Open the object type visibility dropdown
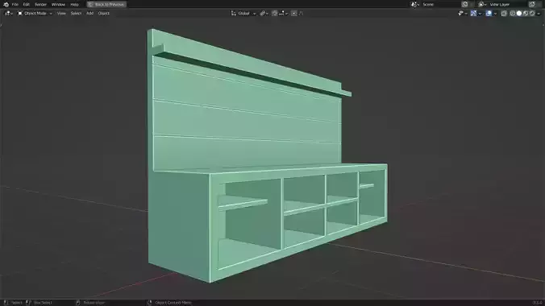The width and height of the screenshot is (545, 306). pyautogui.click(x=462, y=13)
